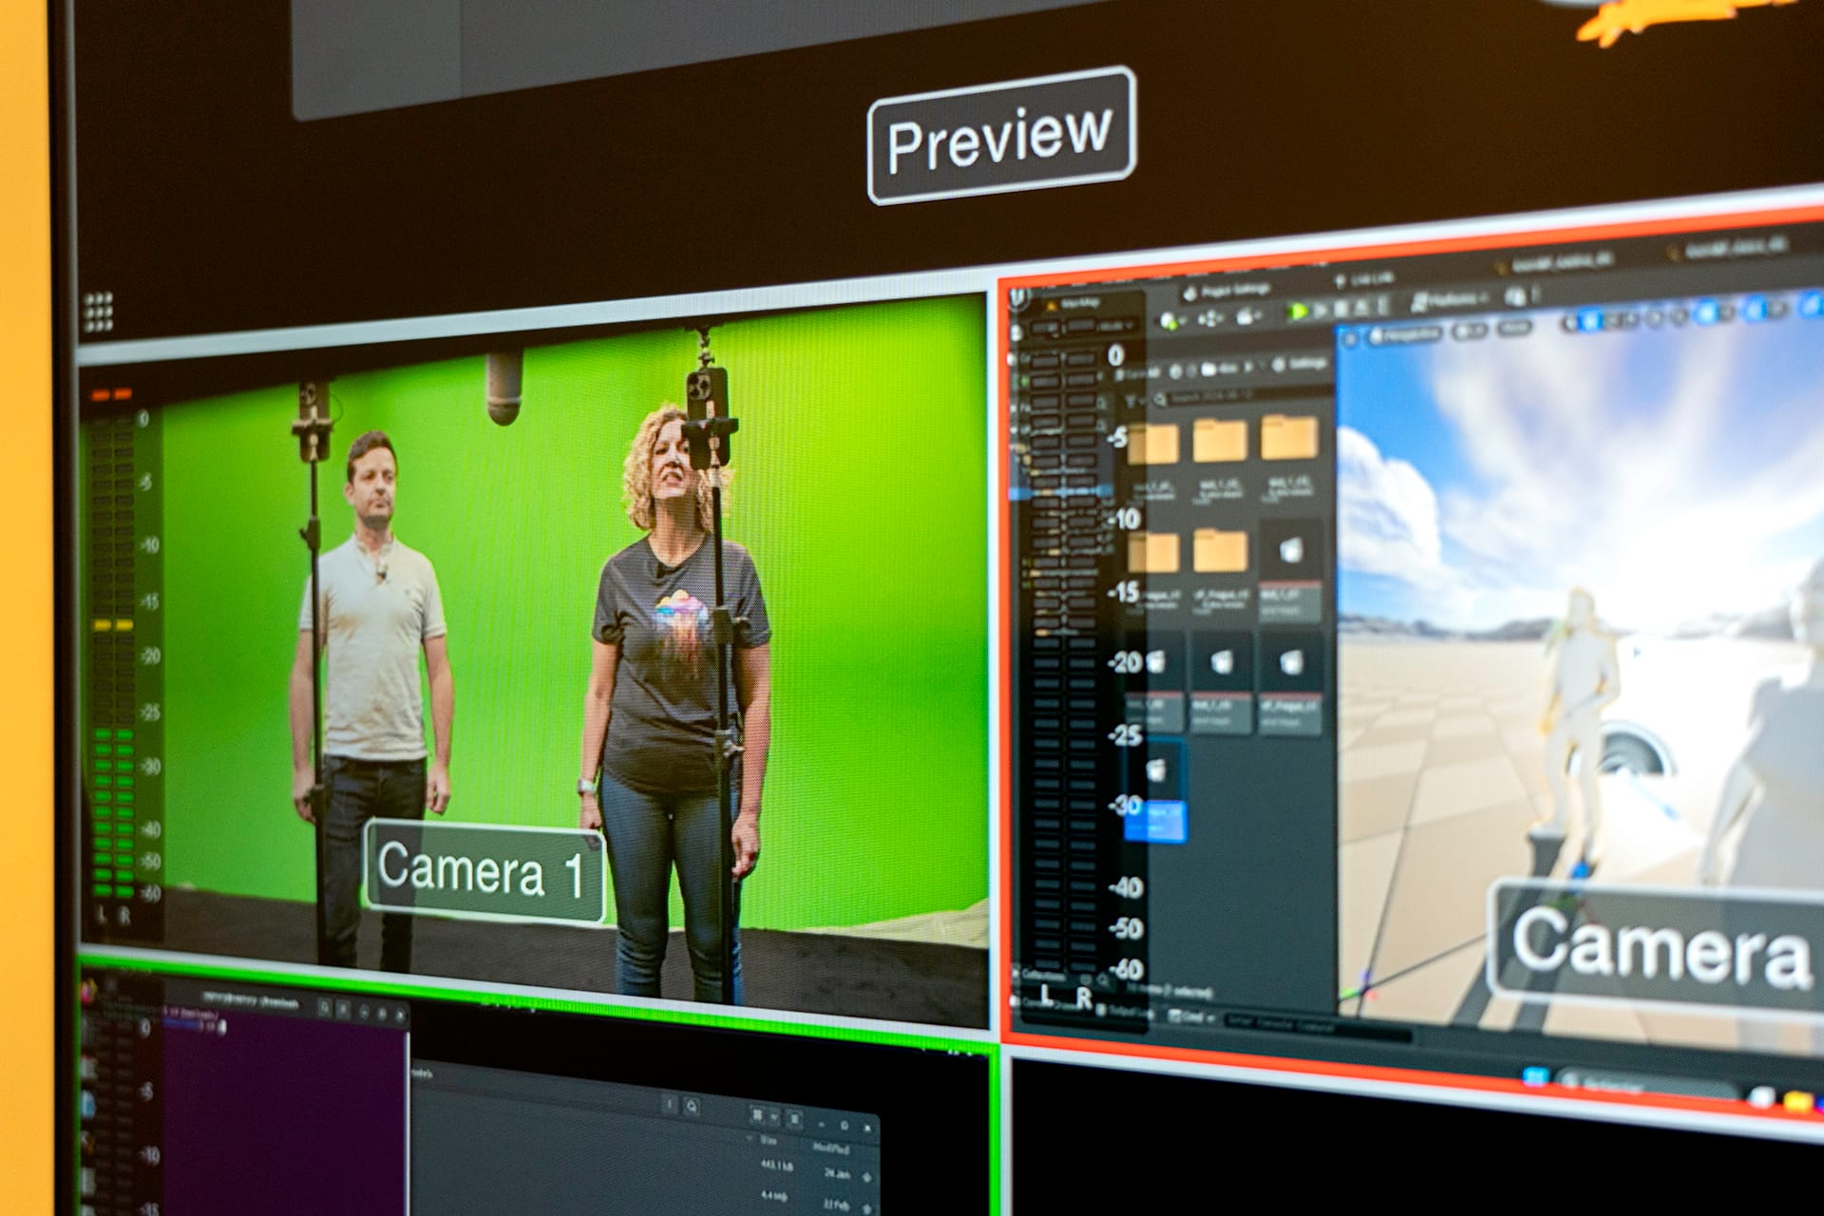The image size is (1824, 1216).
Task: Click the Stop button in Unreal play controls
Action: tap(1342, 308)
